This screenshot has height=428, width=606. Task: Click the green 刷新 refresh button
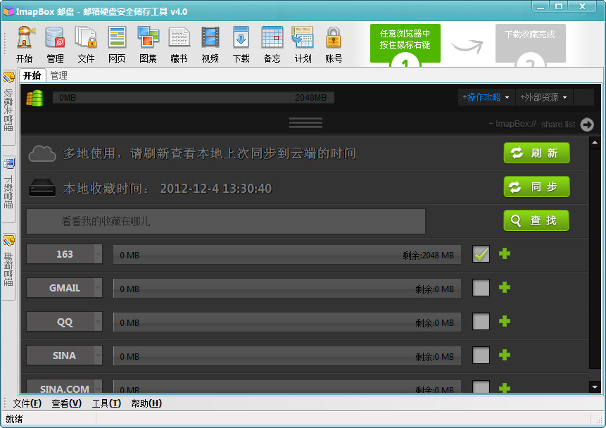click(x=536, y=153)
